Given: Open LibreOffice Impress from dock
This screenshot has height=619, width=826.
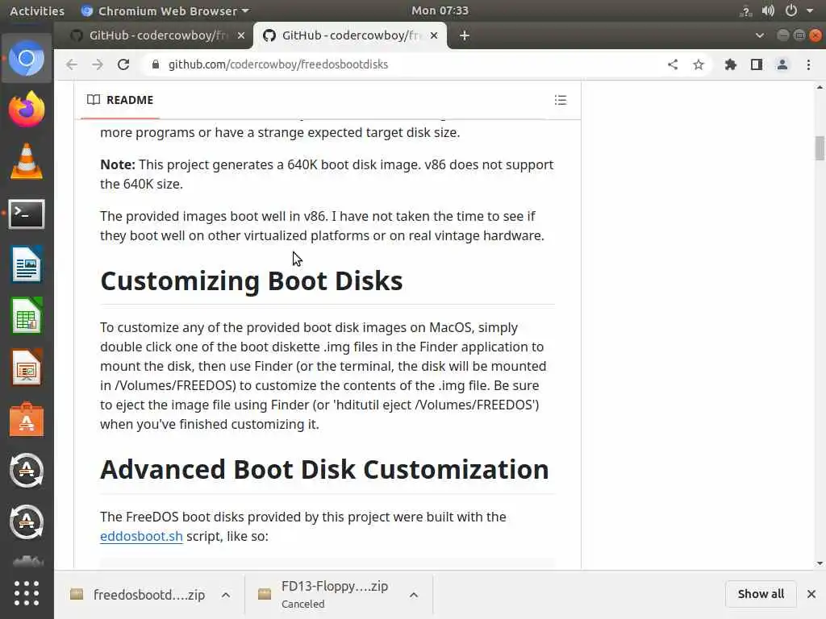Looking at the screenshot, I should tap(27, 368).
